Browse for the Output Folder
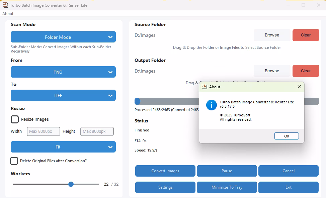 pyautogui.click(x=272, y=71)
